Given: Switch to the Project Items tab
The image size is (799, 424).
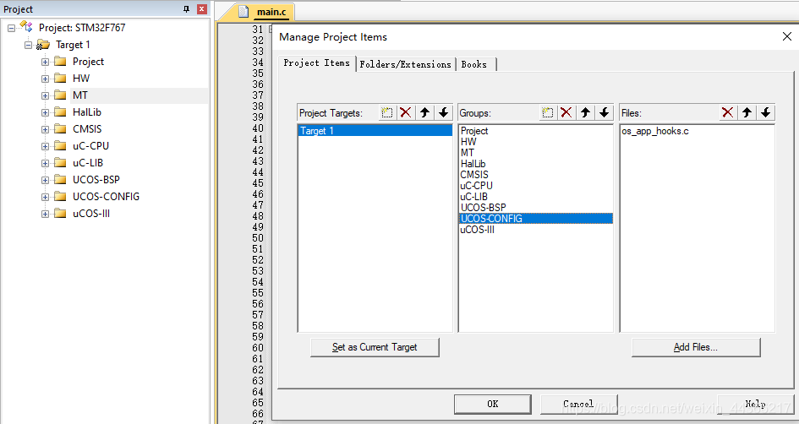Looking at the screenshot, I should [x=316, y=63].
